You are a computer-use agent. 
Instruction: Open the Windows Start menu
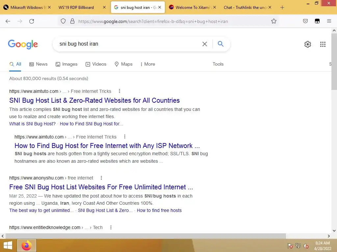pos(8,245)
